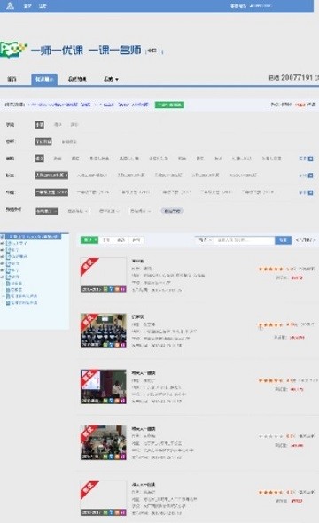Viewport: 319px width, 523px height.
Task: Click purple icon on fourth course thumbnail
Action: (x=123, y=457)
